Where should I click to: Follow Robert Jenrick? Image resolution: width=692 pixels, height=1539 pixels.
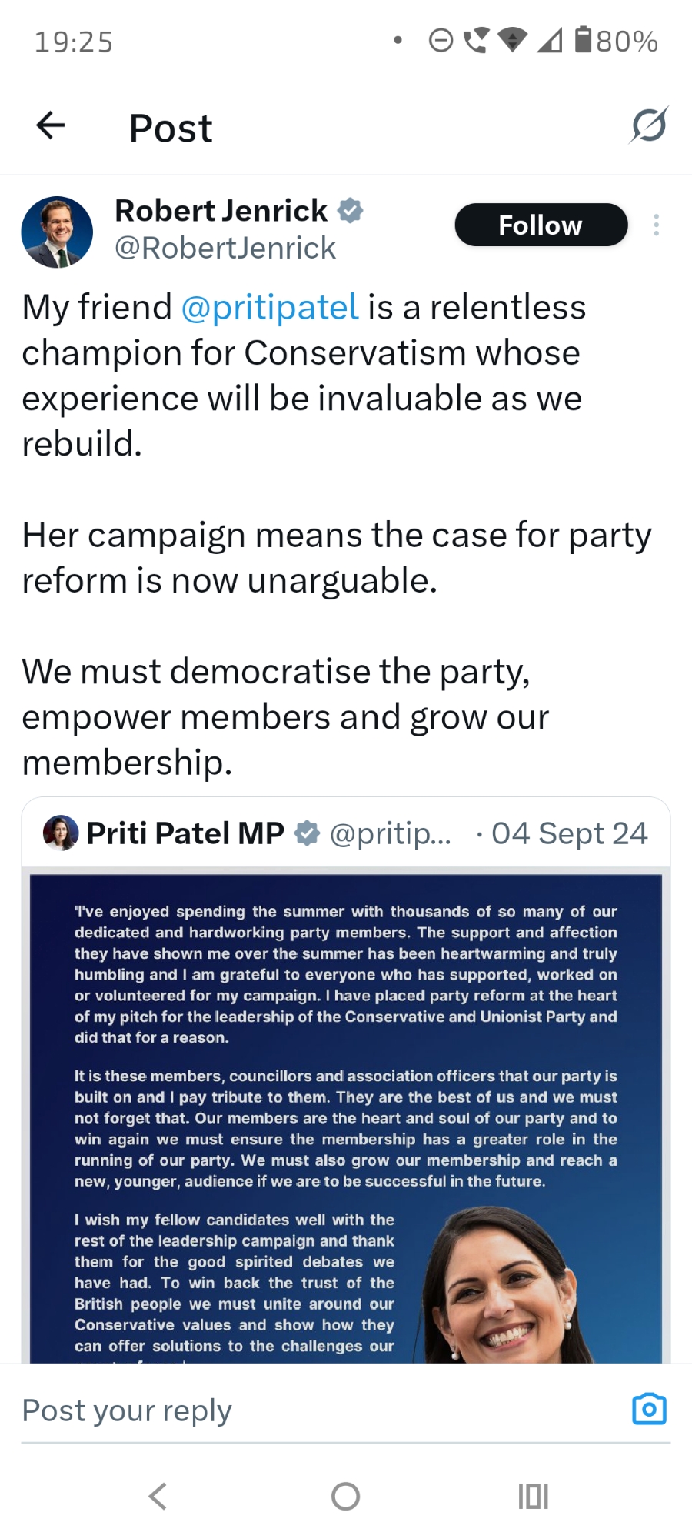click(541, 225)
